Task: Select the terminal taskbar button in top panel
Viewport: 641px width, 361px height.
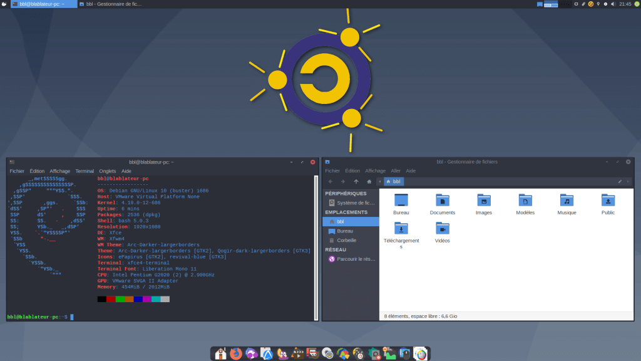Action: coord(43,4)
